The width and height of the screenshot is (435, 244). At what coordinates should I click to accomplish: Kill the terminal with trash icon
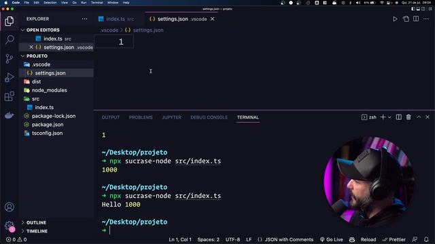pyautogui.click(x=408, y=117)
